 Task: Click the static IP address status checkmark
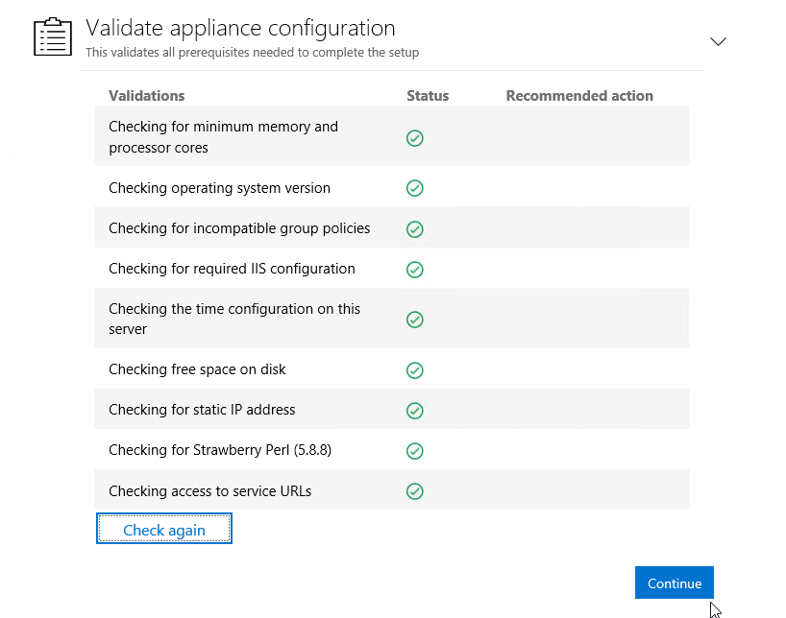pos(414,410)
